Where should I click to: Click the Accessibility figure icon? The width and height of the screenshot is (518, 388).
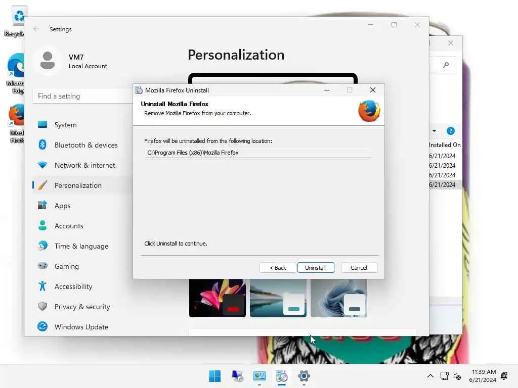tap(42, 286)
